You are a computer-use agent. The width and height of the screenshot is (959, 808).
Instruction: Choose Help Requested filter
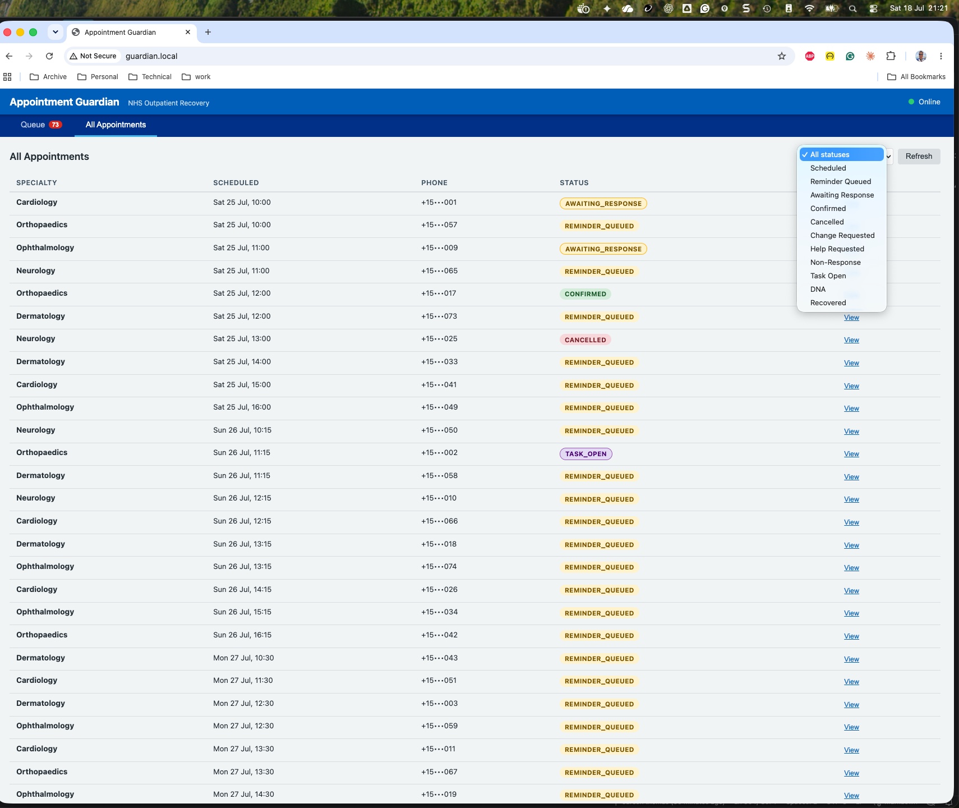click(842, 249)
